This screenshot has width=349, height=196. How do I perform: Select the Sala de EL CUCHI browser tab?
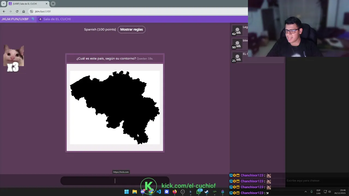(28, 4)
